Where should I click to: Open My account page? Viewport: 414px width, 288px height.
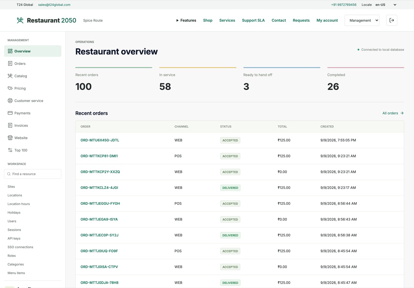327,20
